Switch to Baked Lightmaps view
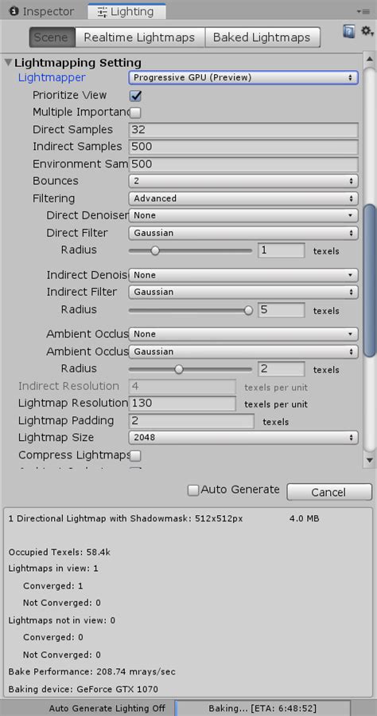Screen dimensions: 377x716 pos(262,37)
